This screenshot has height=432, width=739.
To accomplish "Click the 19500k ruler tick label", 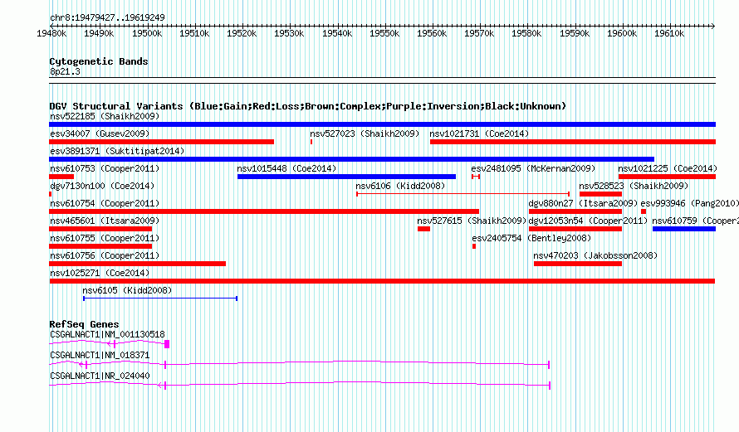I will [x=147, y=33].
